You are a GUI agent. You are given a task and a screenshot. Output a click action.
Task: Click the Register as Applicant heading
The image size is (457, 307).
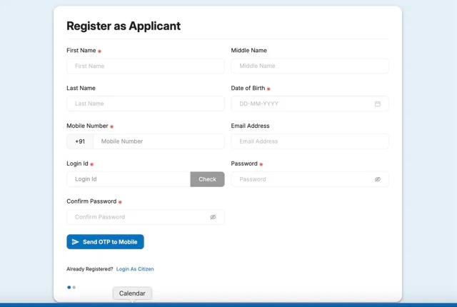coord(124,26)
